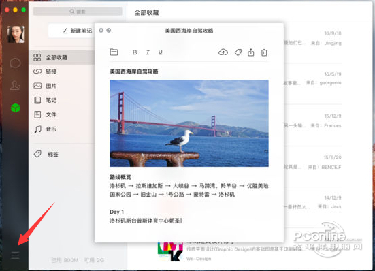Viewport: 375px width, 271px height.
Task: Open the Chats speech bubble icon
Action: pyautogui.click(x=15, y=63)
